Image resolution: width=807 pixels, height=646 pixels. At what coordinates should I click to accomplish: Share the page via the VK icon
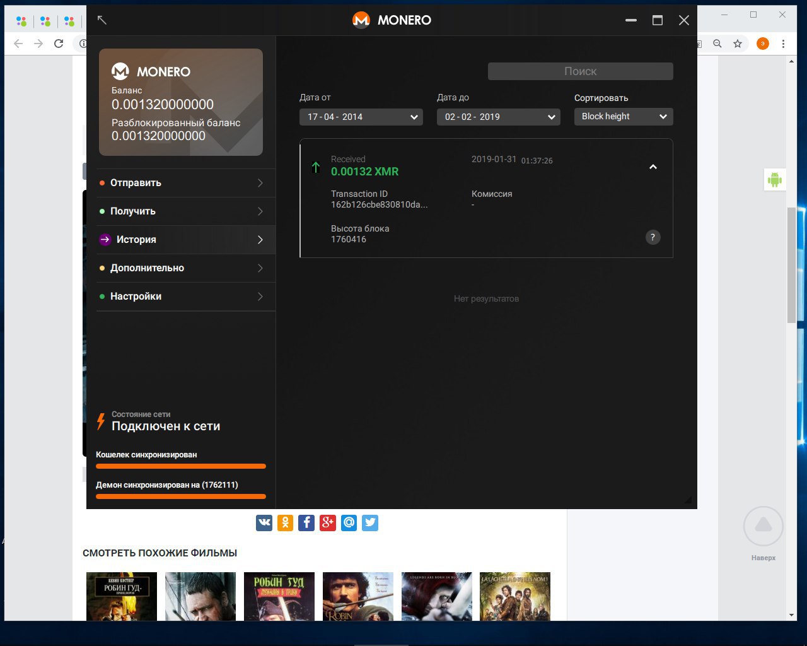264,522
